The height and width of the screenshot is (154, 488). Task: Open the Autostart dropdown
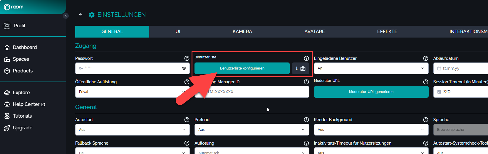[x=132, y=130]
